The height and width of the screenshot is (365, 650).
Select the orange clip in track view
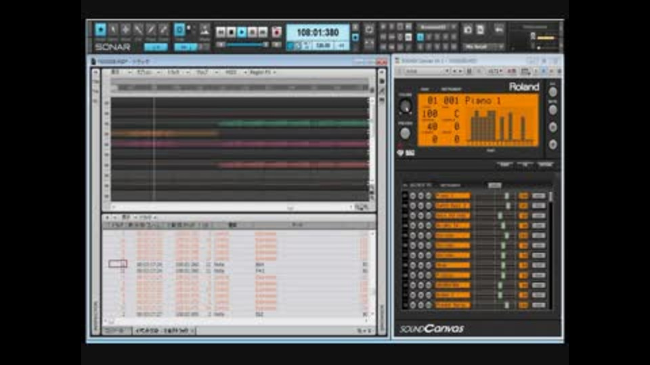[165, 133]
